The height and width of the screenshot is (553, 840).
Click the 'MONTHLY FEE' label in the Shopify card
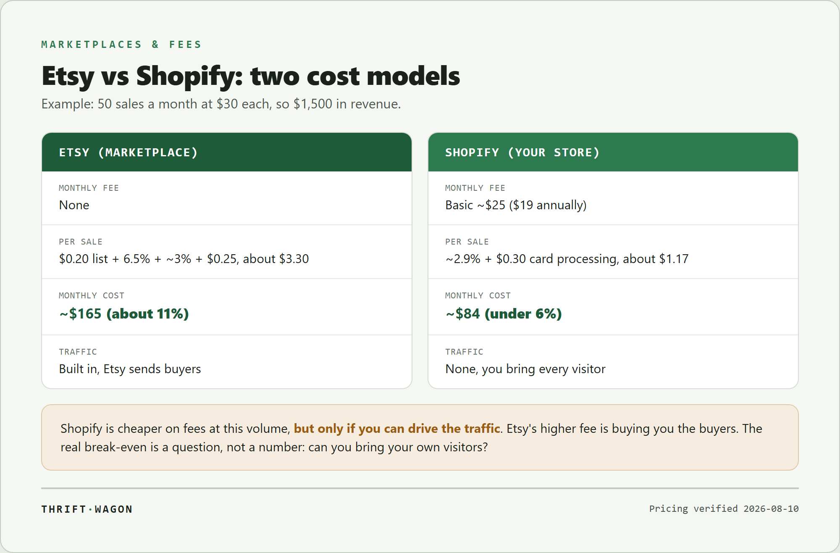click(475, 188)
